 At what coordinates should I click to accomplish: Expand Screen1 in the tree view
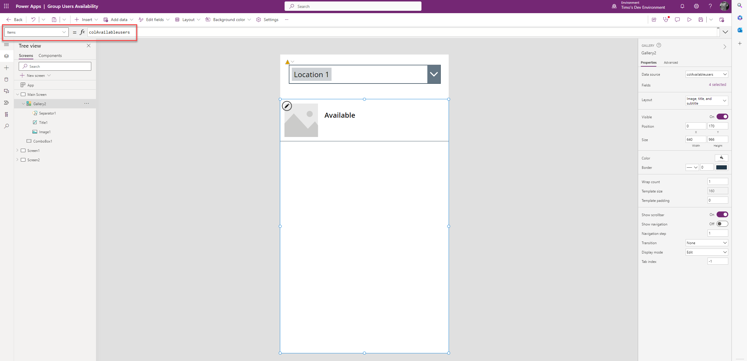click(17, 150)
